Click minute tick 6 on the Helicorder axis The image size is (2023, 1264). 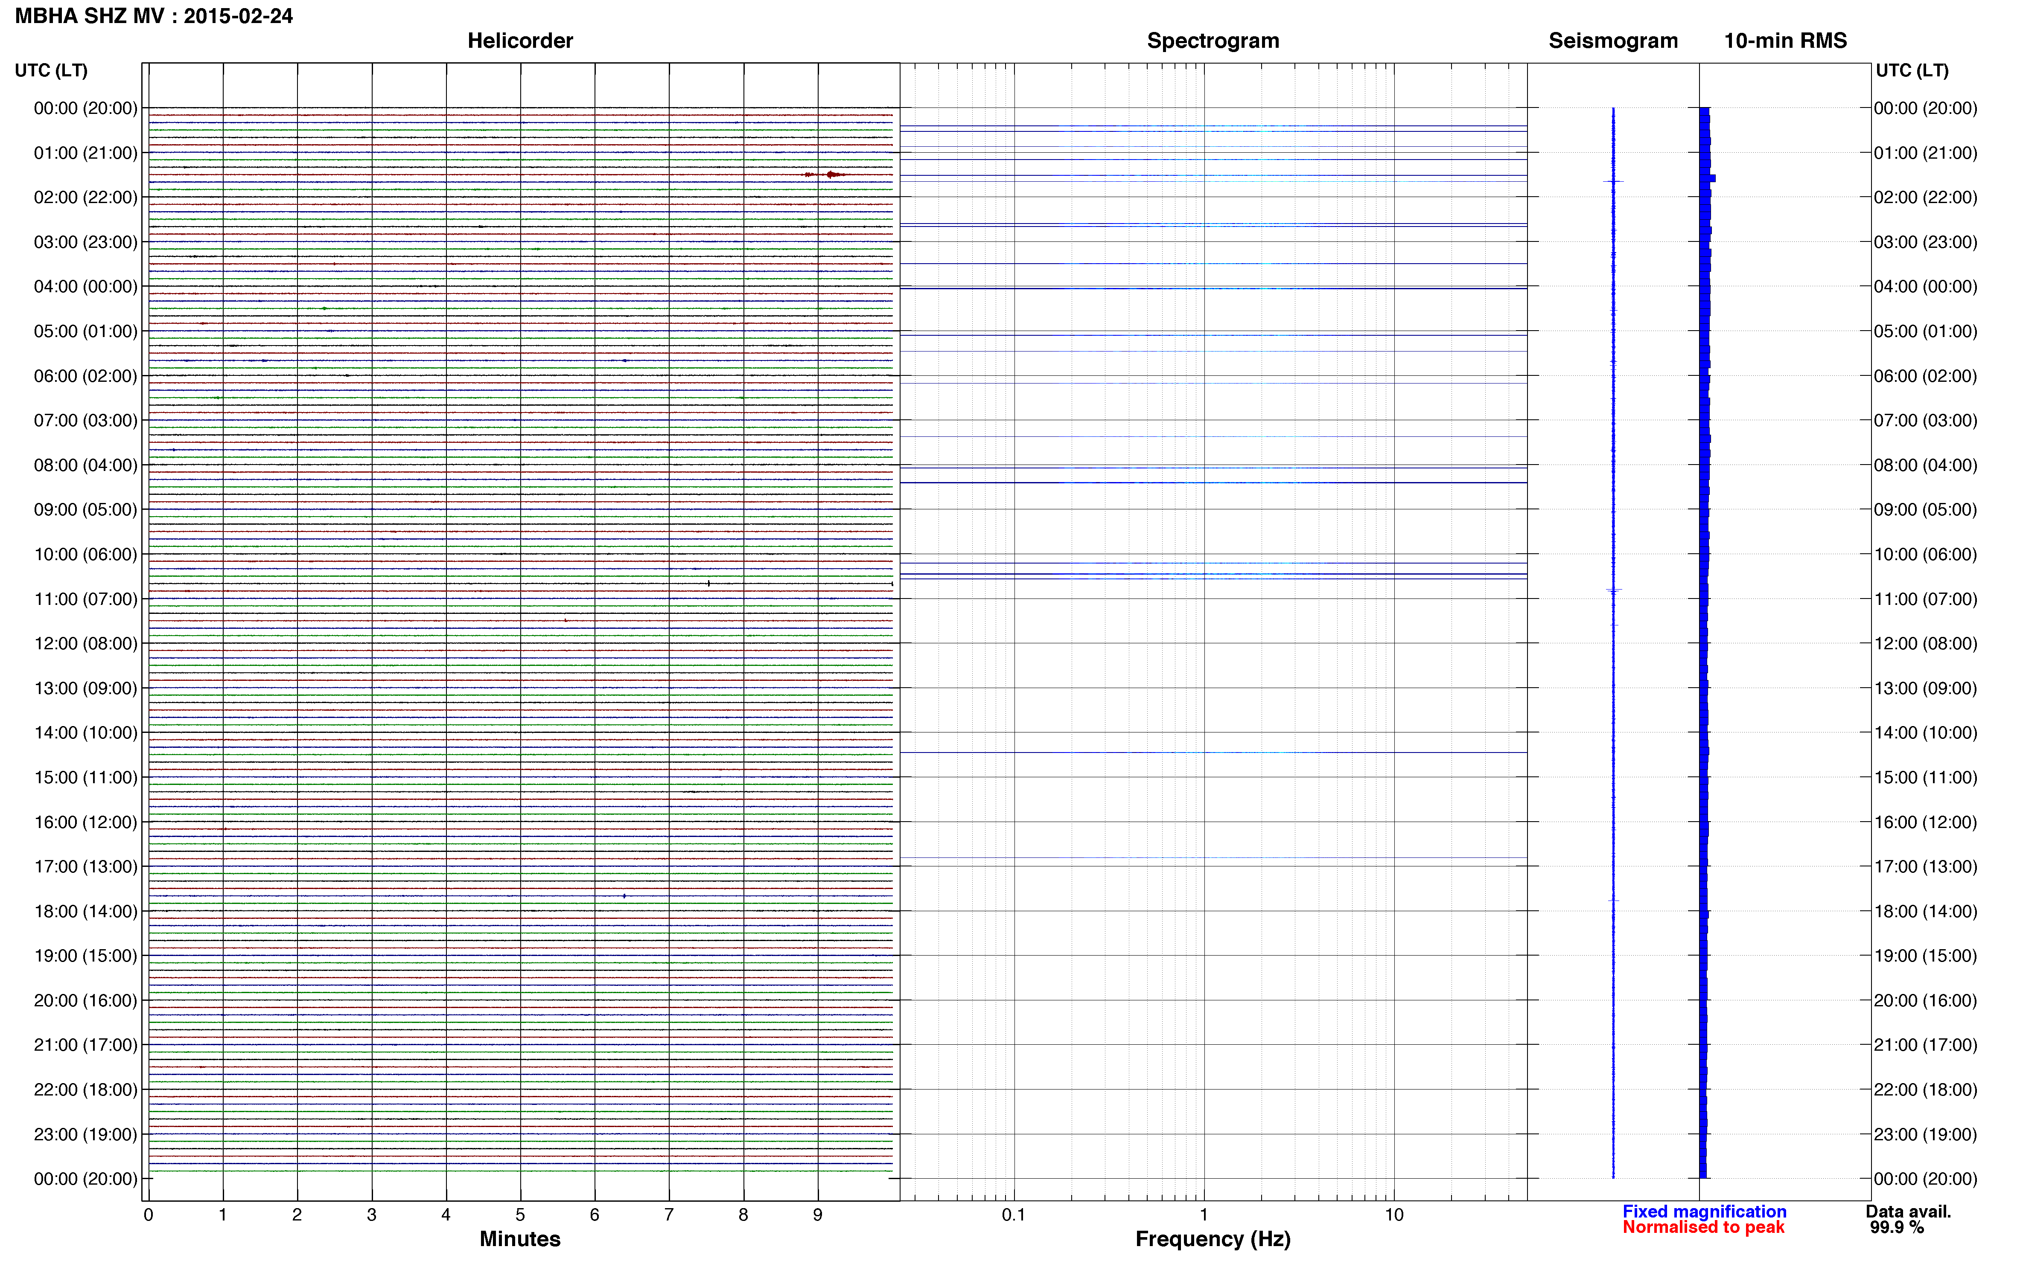click(x=595, y=1215)
